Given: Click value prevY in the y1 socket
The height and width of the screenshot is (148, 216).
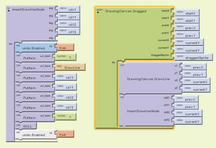Looking at the screenshot, I should pos(194,74).
